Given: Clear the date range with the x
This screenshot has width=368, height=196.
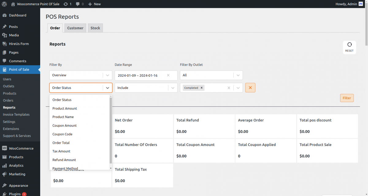Looking at the screenshot, I should pyautogui.click(x=168, y=75).
